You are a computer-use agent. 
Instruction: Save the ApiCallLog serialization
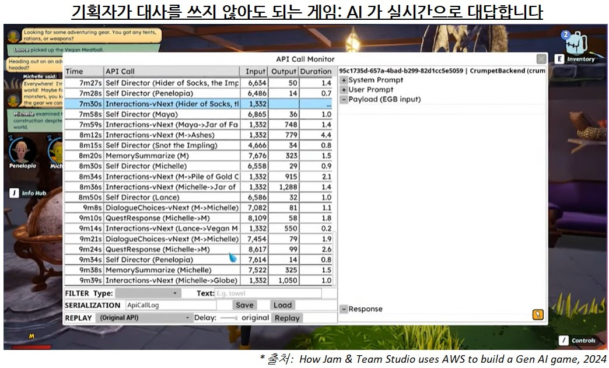click(x=244, y=305)
